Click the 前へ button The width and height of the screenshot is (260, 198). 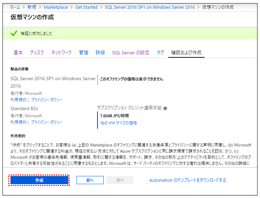[90, 180]
